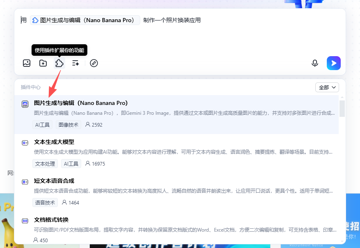This screenshot has height=248, width=360.
Task: Click the 文本生成大模型 plugin icon
Action: click(25, 143)
